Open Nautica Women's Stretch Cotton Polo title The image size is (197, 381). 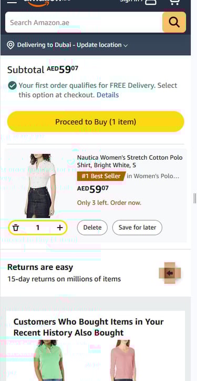coord(130,161)
